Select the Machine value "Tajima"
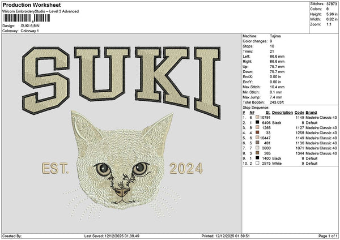The height and width of the screenshot is (240, 340). [275, 36]
